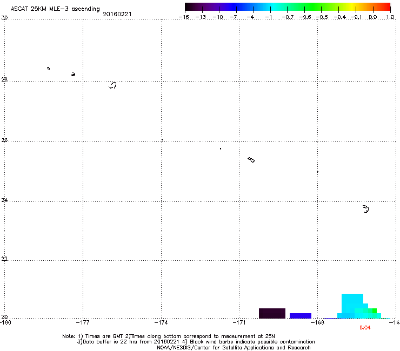
Task: Click the color scale label 0.0
Action: [x=373, y=17]
